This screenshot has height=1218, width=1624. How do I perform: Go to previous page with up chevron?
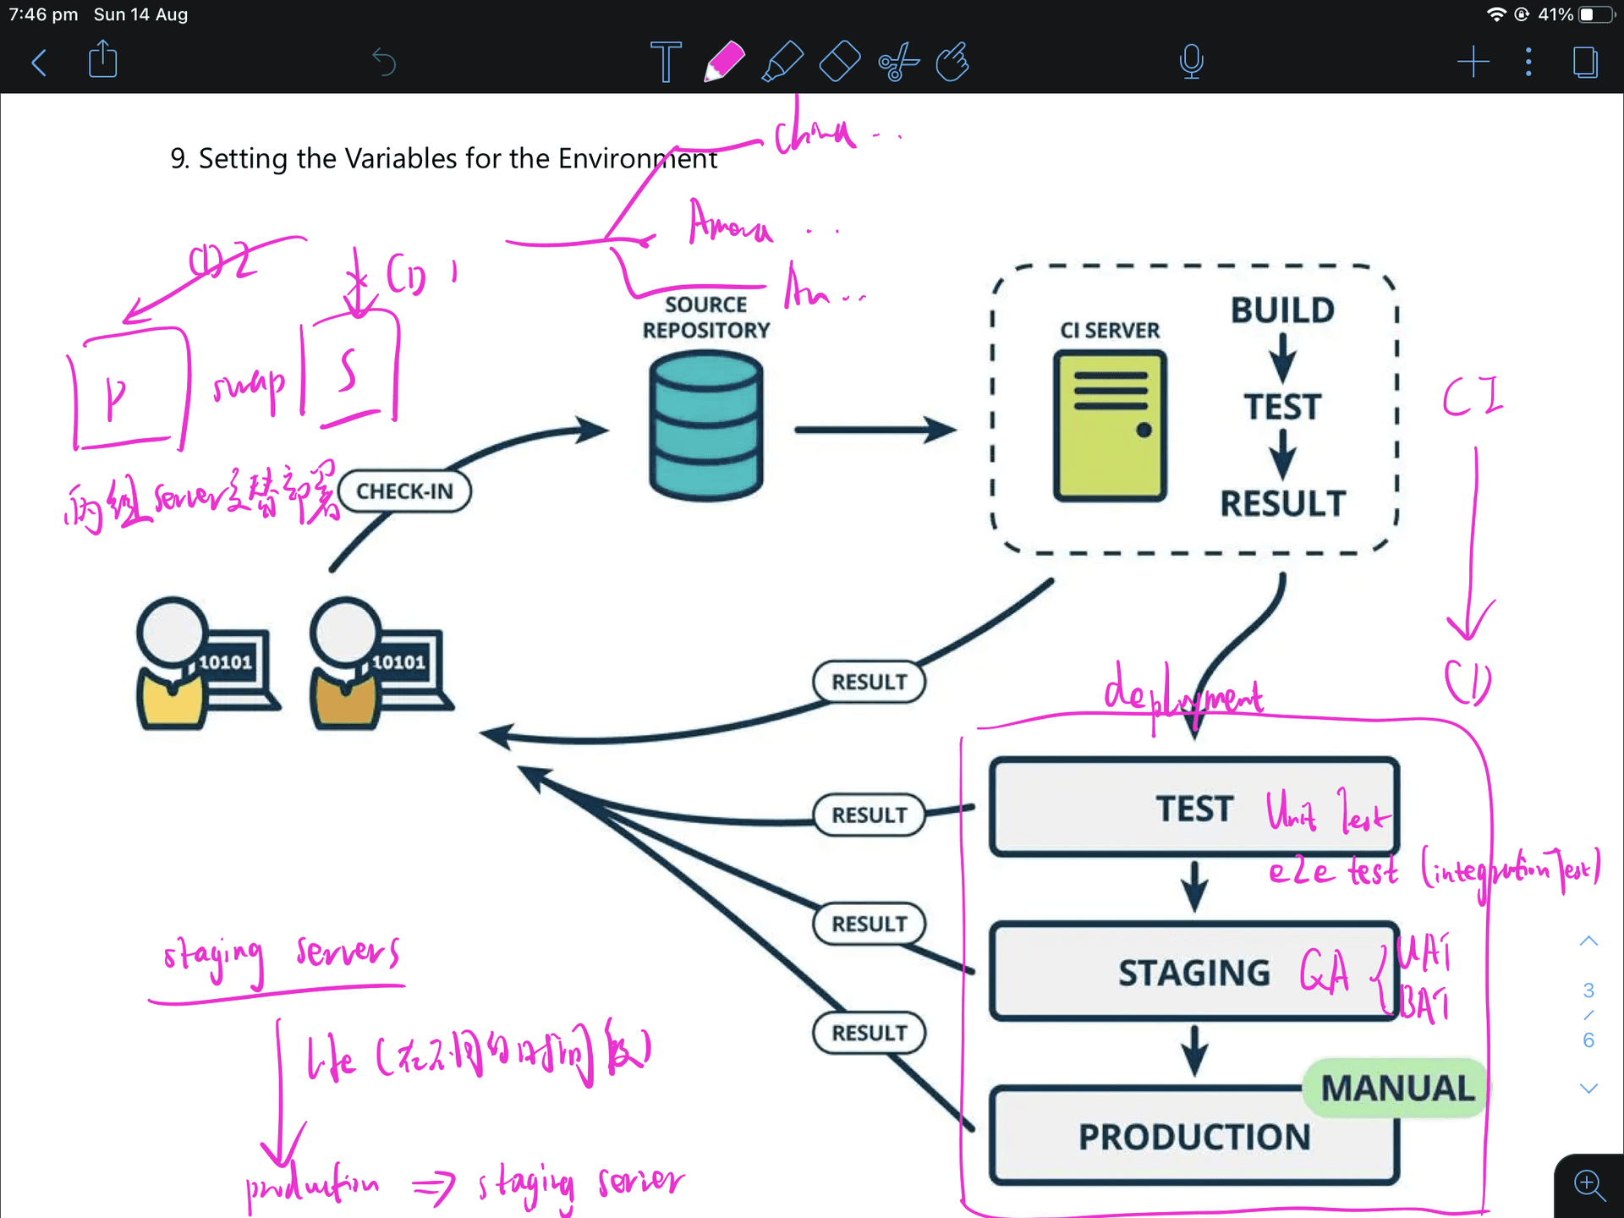[1588, 941]
